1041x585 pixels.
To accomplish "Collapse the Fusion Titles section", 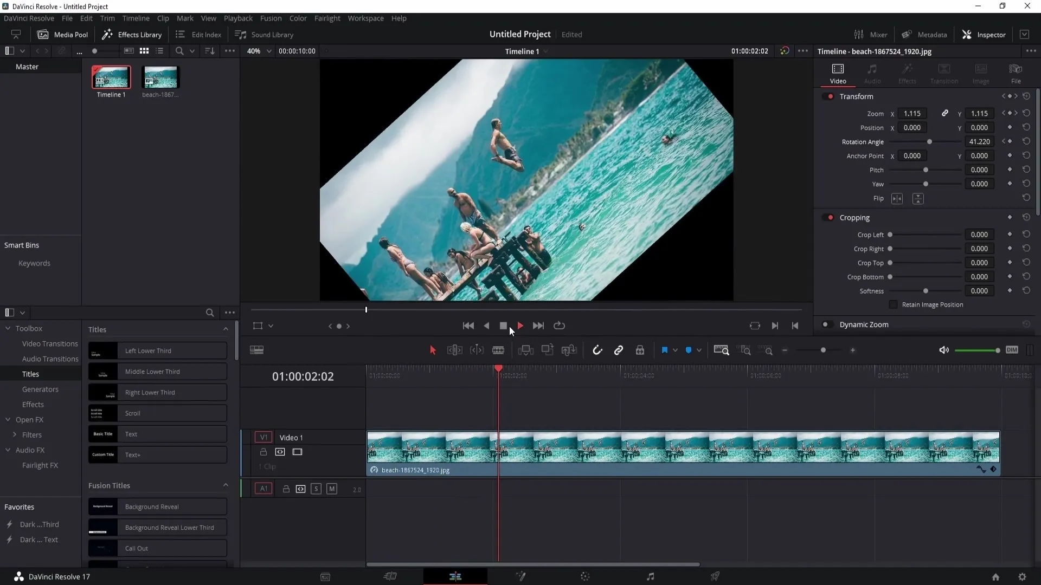I will click(x=226, y=485).
